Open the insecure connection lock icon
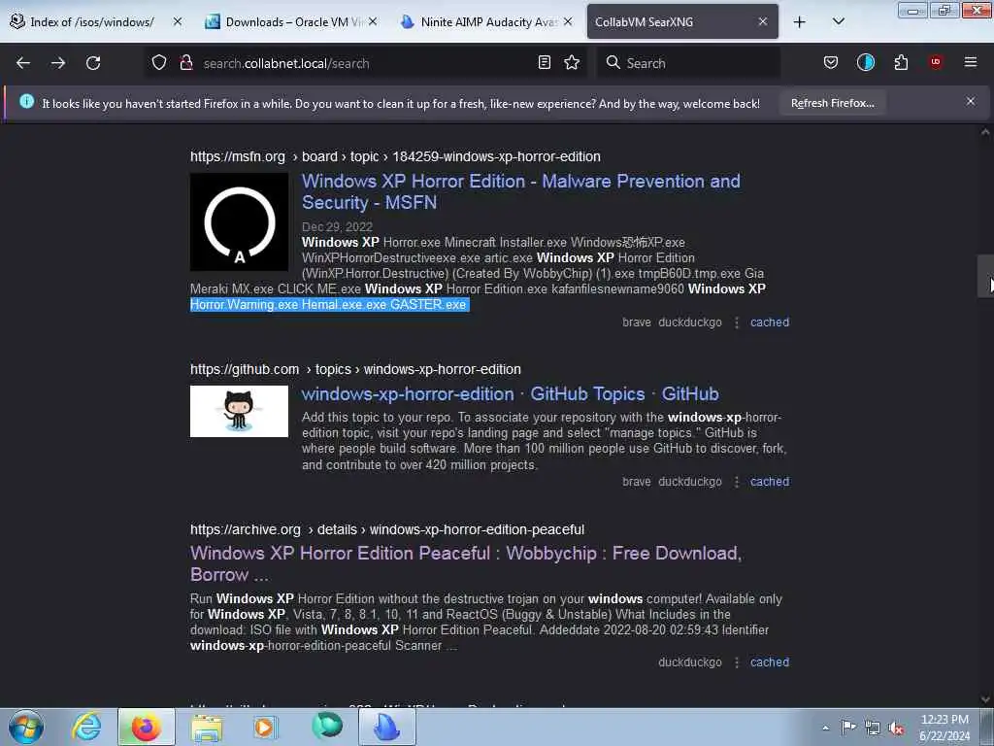Screen dimensions: 994x746 185,62
